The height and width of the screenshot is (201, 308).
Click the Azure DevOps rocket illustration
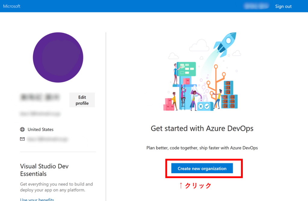tap(202, 72)
